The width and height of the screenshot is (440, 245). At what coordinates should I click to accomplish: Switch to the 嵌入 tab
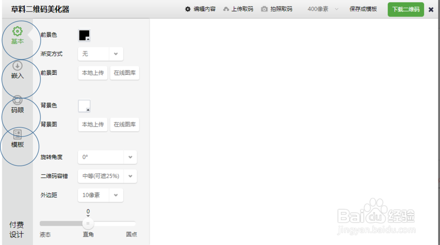click(18, 70)
